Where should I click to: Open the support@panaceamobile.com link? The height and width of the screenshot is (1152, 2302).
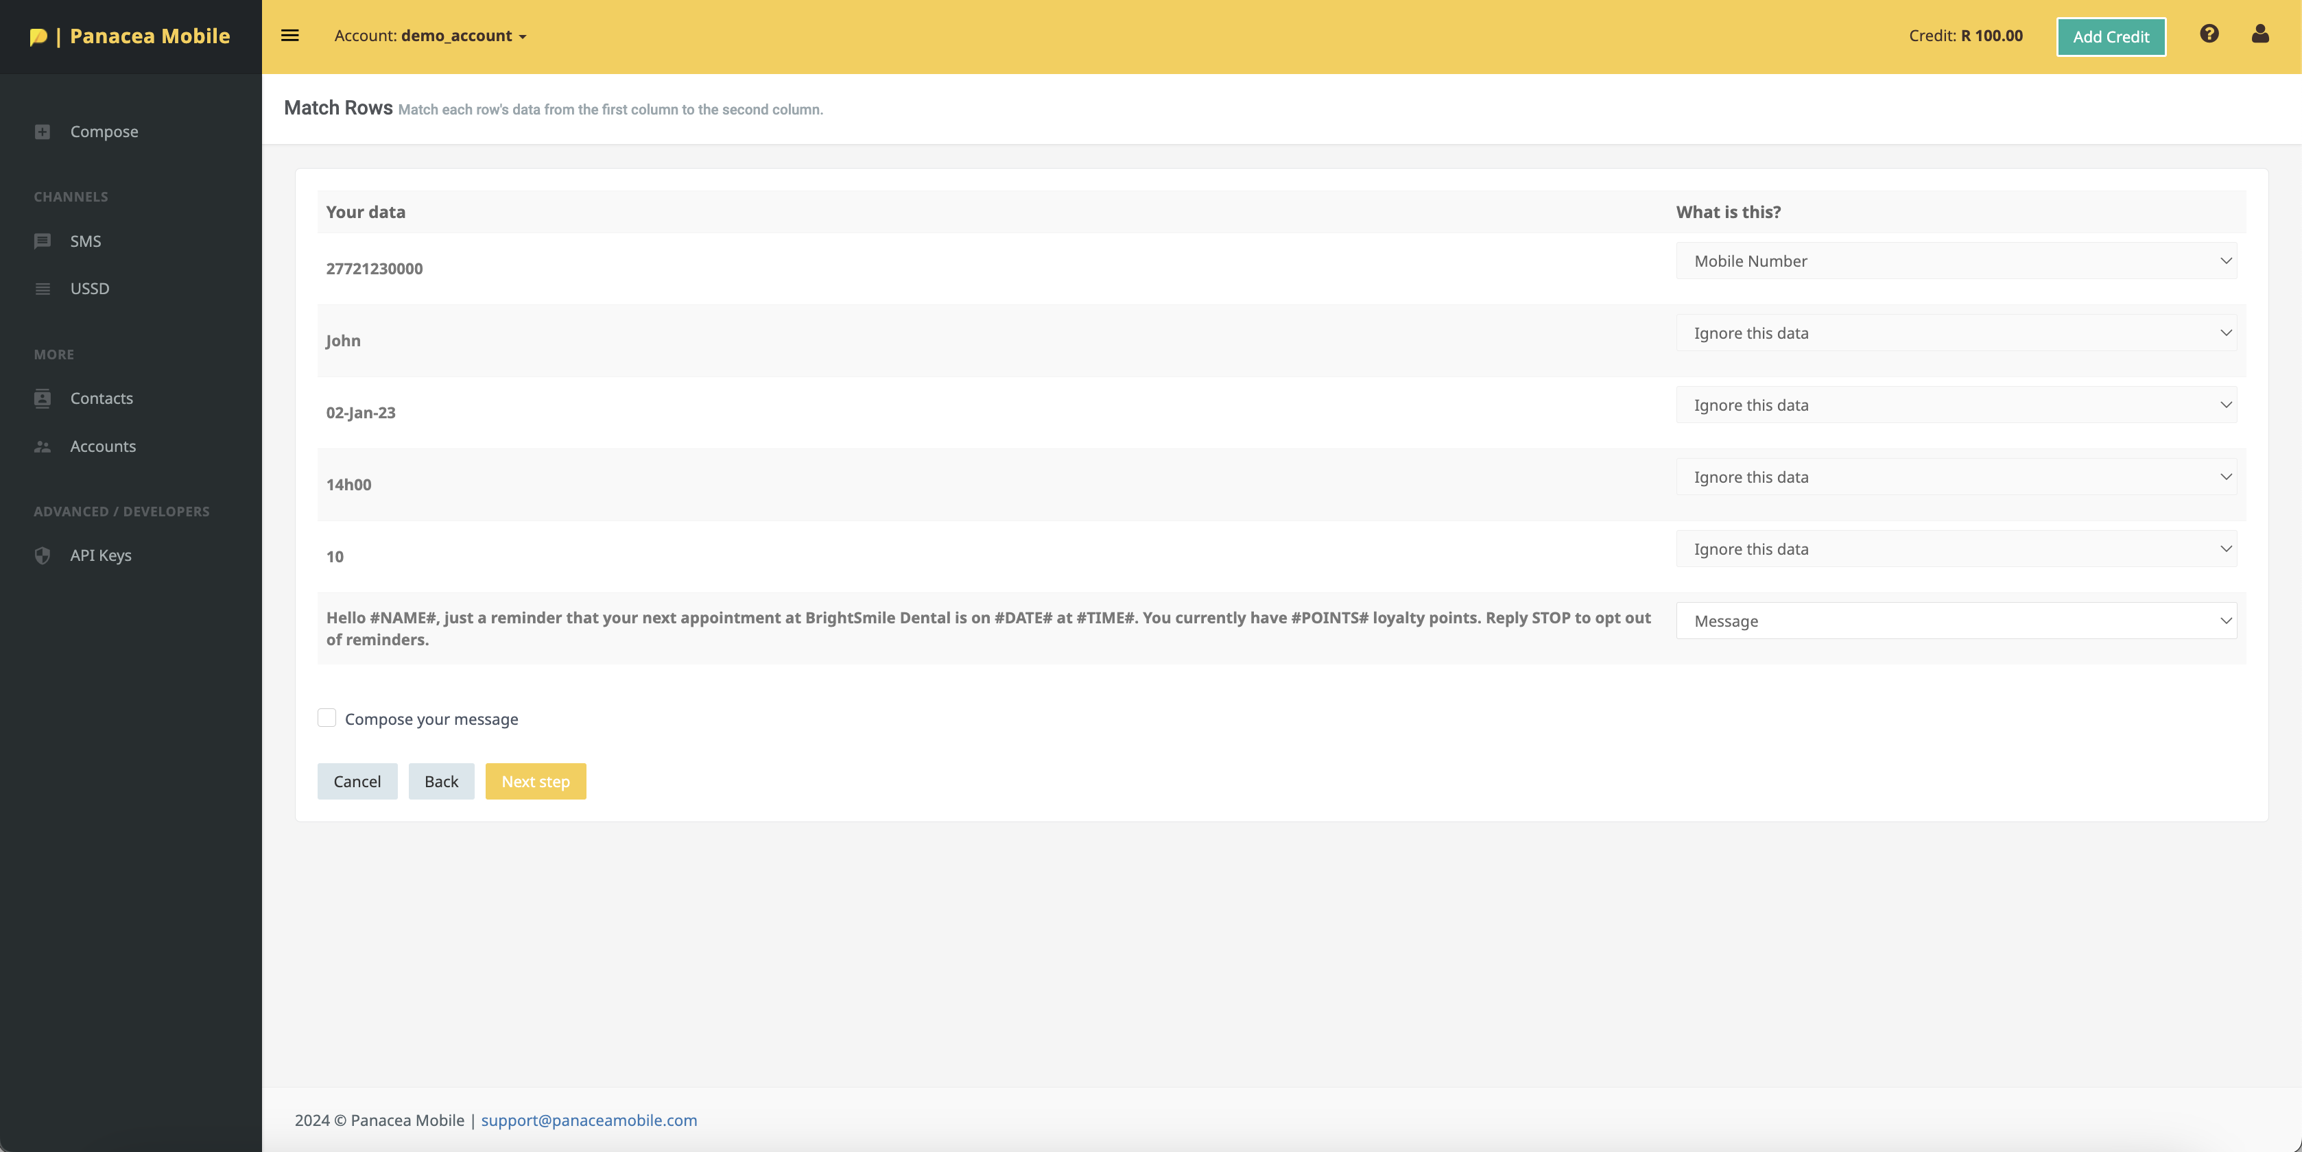click(x=589, y=1120)
